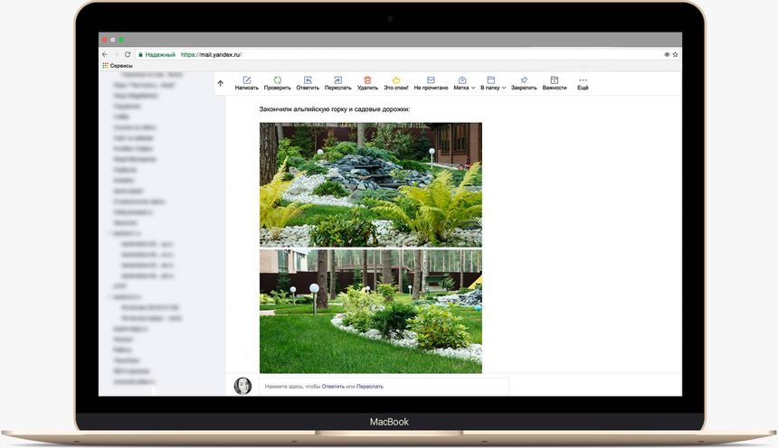Mark email as spam with Это спам!
The height and width of the screenshot is (448, 778).
395,81
